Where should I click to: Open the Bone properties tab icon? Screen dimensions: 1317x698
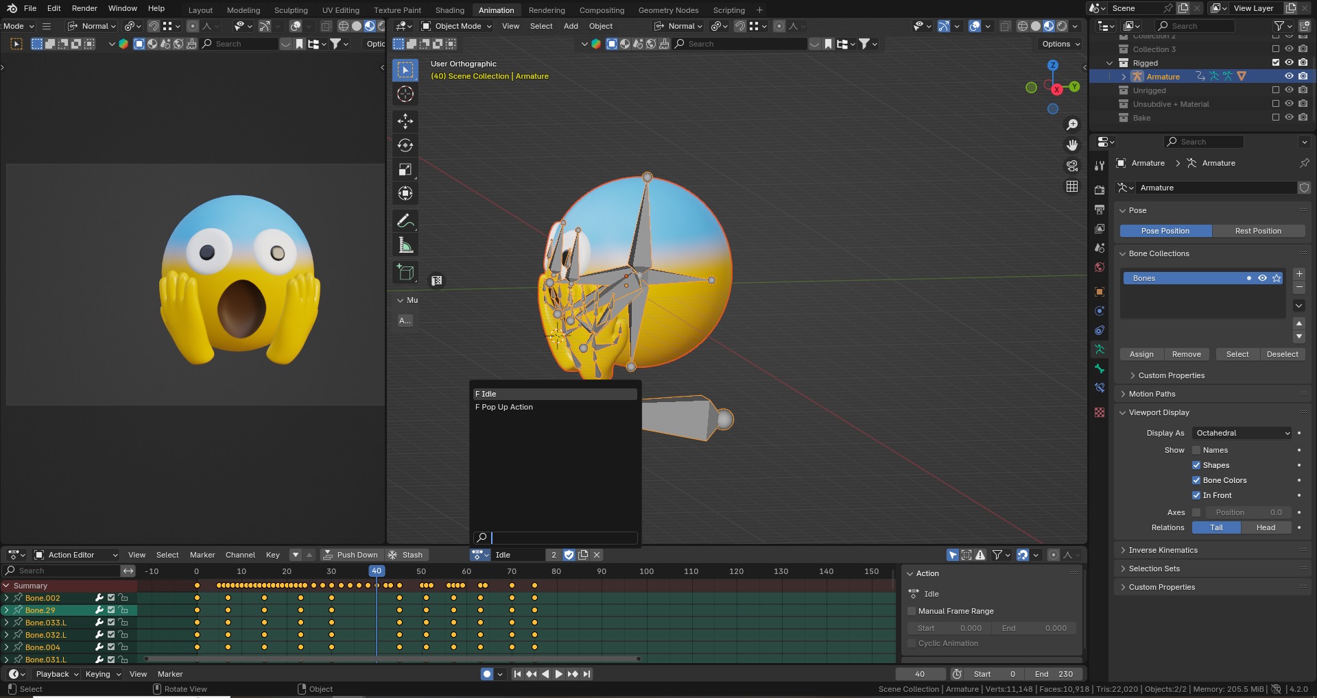pyautogui.click(x=1100, y=369)
